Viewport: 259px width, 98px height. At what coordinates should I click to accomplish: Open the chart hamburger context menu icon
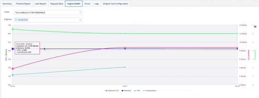tap(255, 27)
